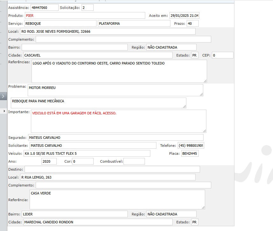The height and width of the screenshot is (231, 273).
Task: Click the Telefone field
Action: tap(191, 146)
